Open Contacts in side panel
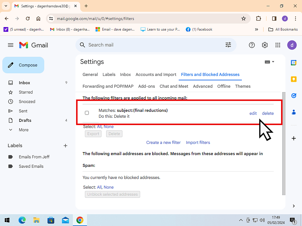This screenshot has width=302, height=226. pyautogui.click(x=293, y=112)
